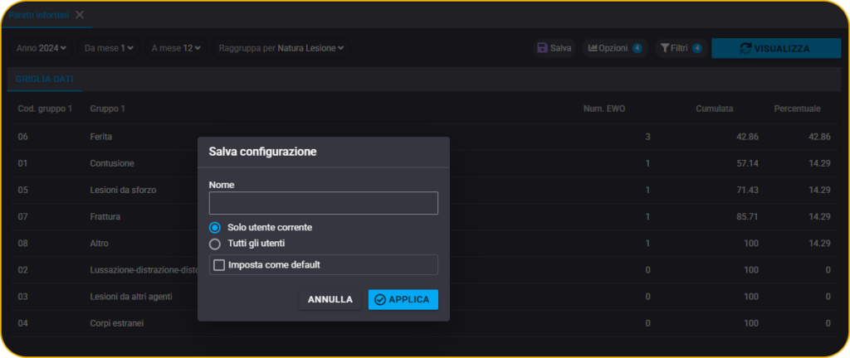Click code 06 in the first row
Screen dimensions: 850x358
pos(22,137)
